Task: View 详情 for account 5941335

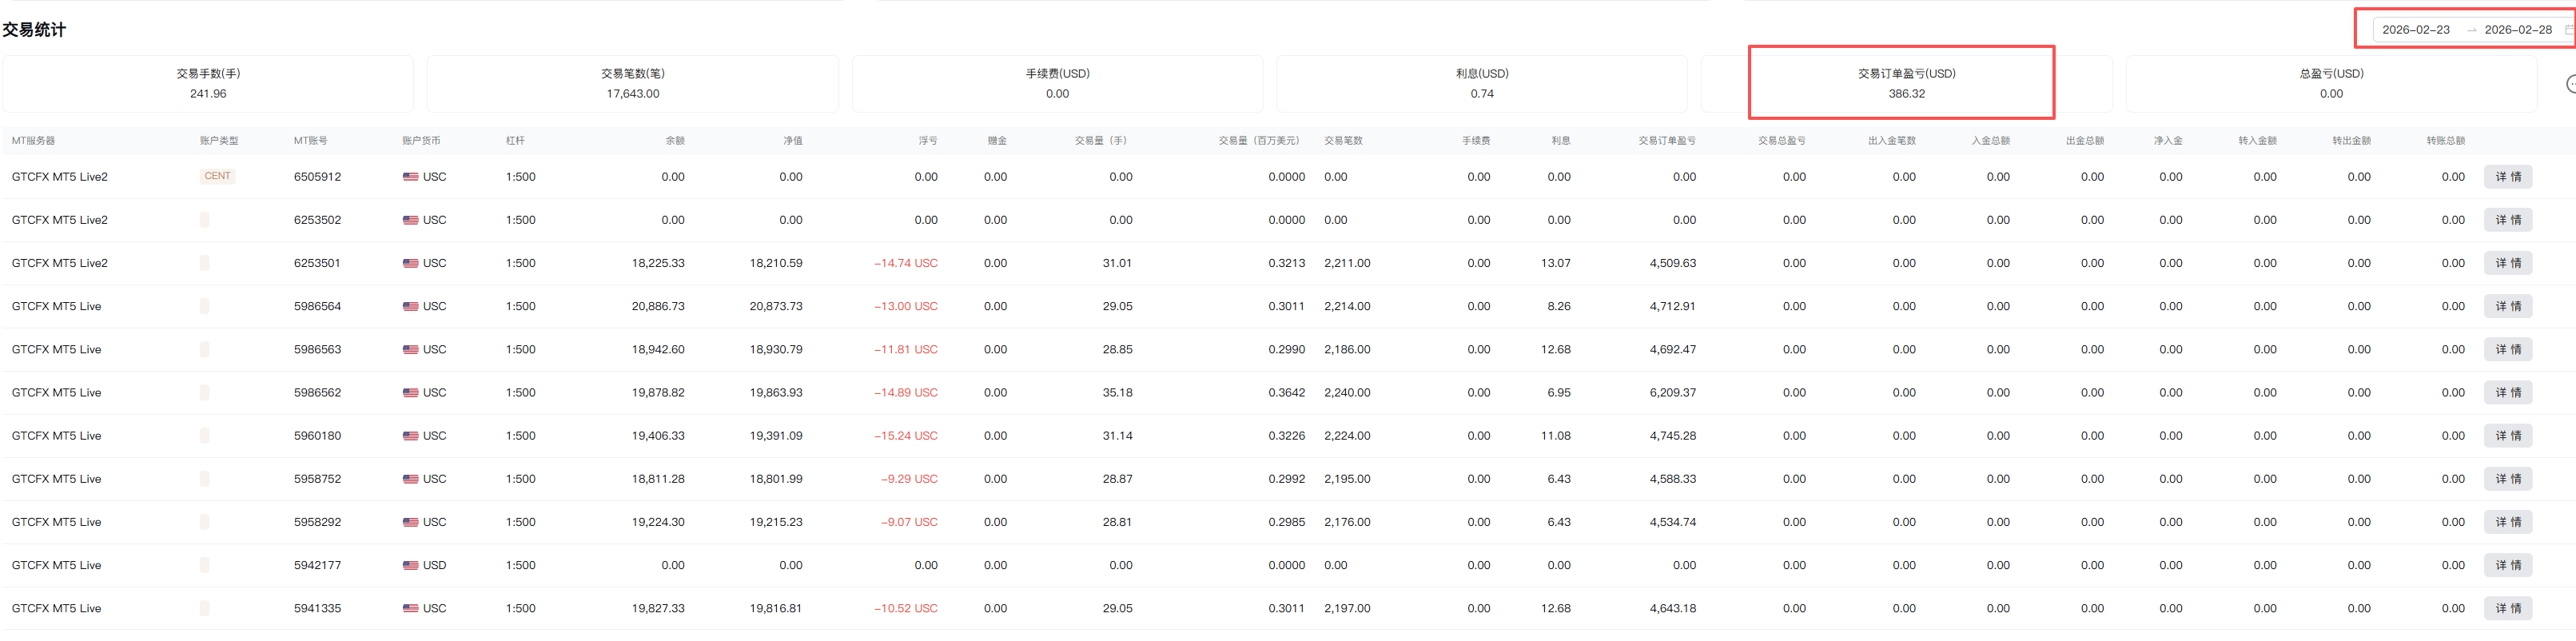Action: (x=2507, y=608)
